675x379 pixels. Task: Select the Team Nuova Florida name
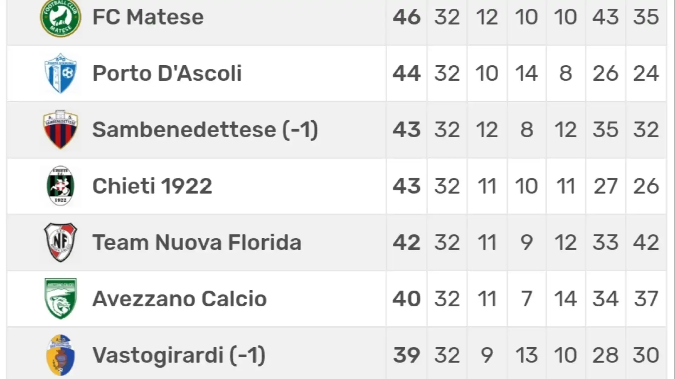point(197,242)
